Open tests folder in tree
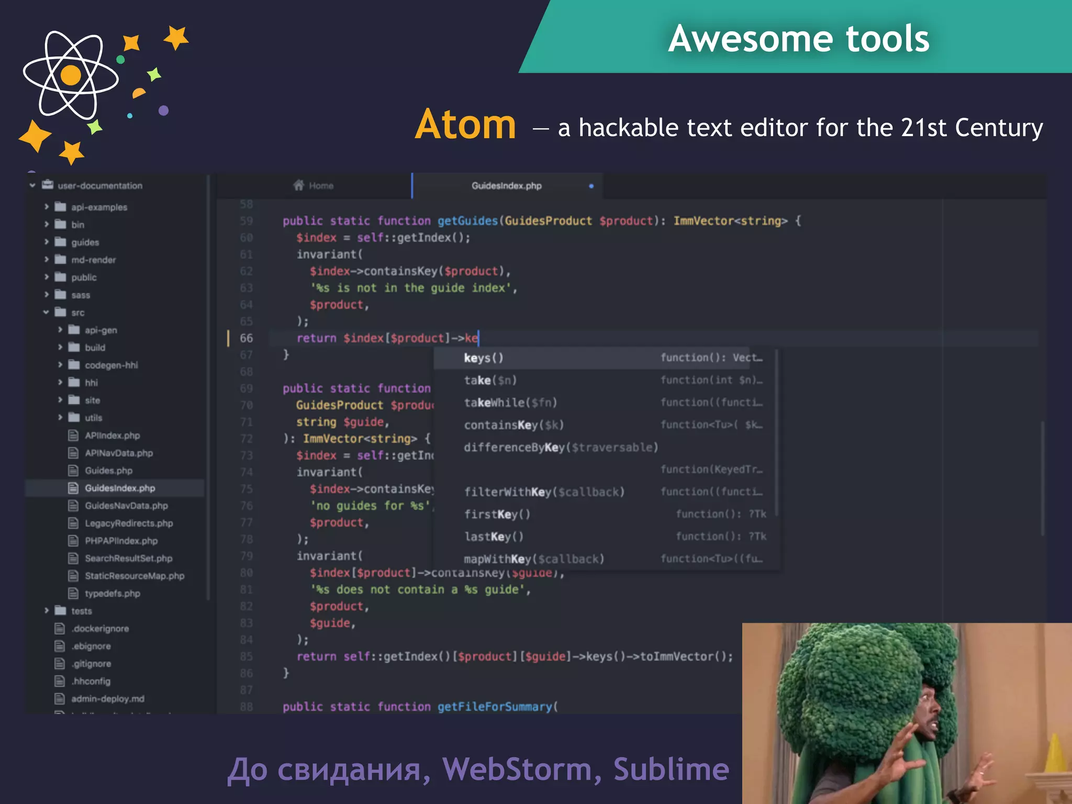This screenshot has width=1072, height=804. point(82,611)
